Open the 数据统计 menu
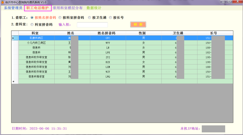This screenshot has width=243, height=135. click(x=94, y=8)
